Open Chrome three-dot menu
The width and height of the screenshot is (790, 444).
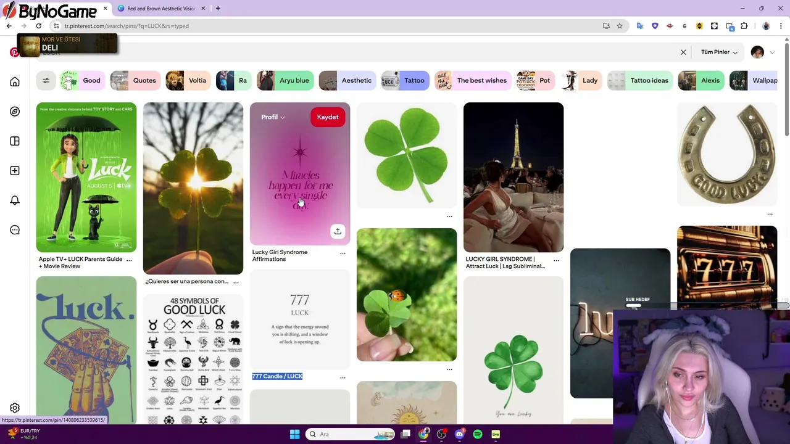click(x=781, y=26)
